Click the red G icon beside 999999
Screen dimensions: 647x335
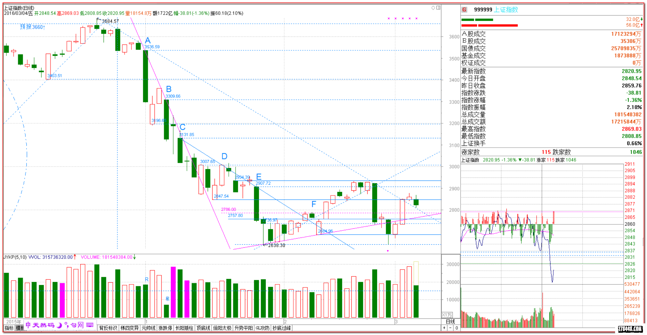pyautogui.click(x=464, y=10)
